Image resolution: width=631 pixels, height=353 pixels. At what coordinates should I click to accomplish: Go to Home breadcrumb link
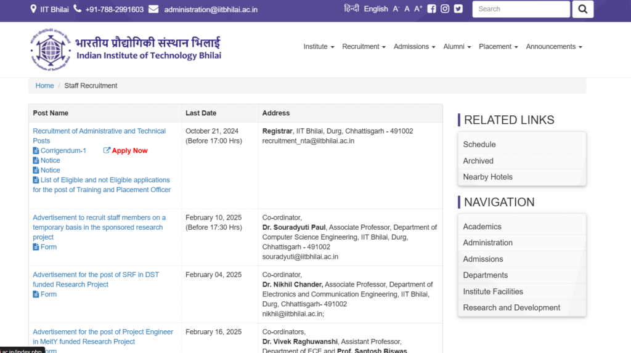[44, 86]
